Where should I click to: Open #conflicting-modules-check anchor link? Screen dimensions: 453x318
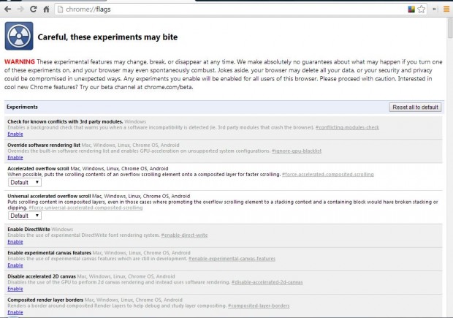tap(347, 127)
